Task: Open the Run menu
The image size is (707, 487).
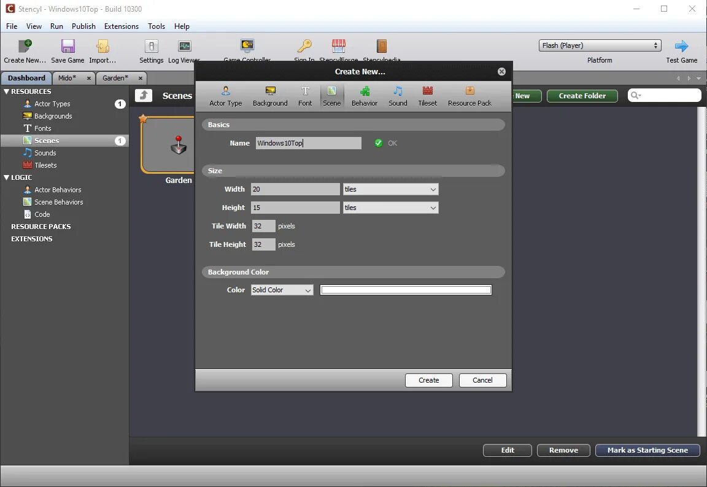Action: (x=56, y=26)
